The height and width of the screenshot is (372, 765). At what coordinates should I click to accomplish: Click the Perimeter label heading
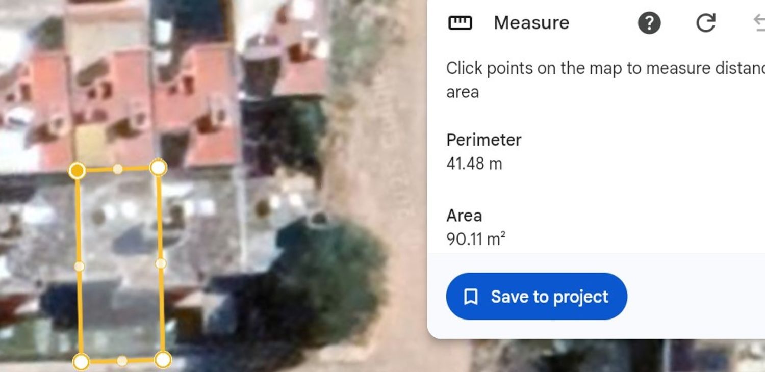(x=483, y=140)
